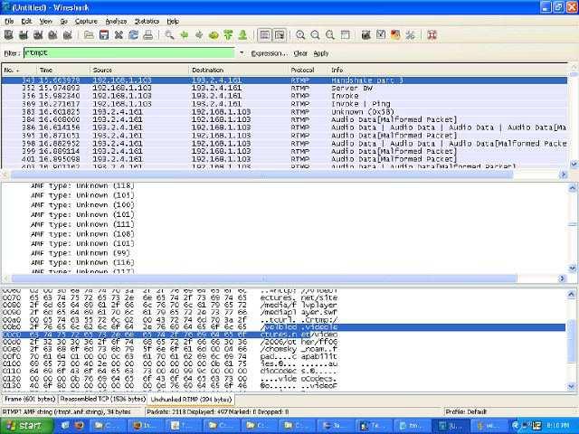Edit display filters icon
This screenshot has width=579, height=434.
click(381, 35)
